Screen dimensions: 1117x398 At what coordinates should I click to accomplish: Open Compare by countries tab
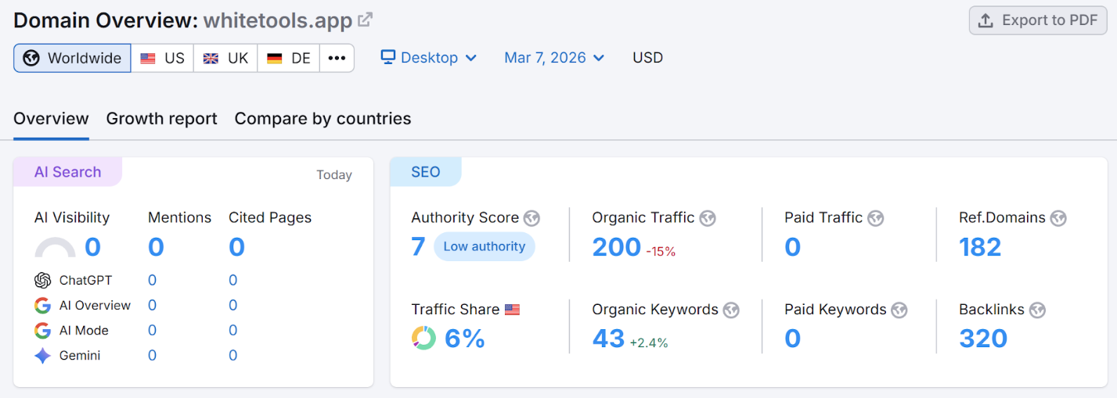pos(322,119)
